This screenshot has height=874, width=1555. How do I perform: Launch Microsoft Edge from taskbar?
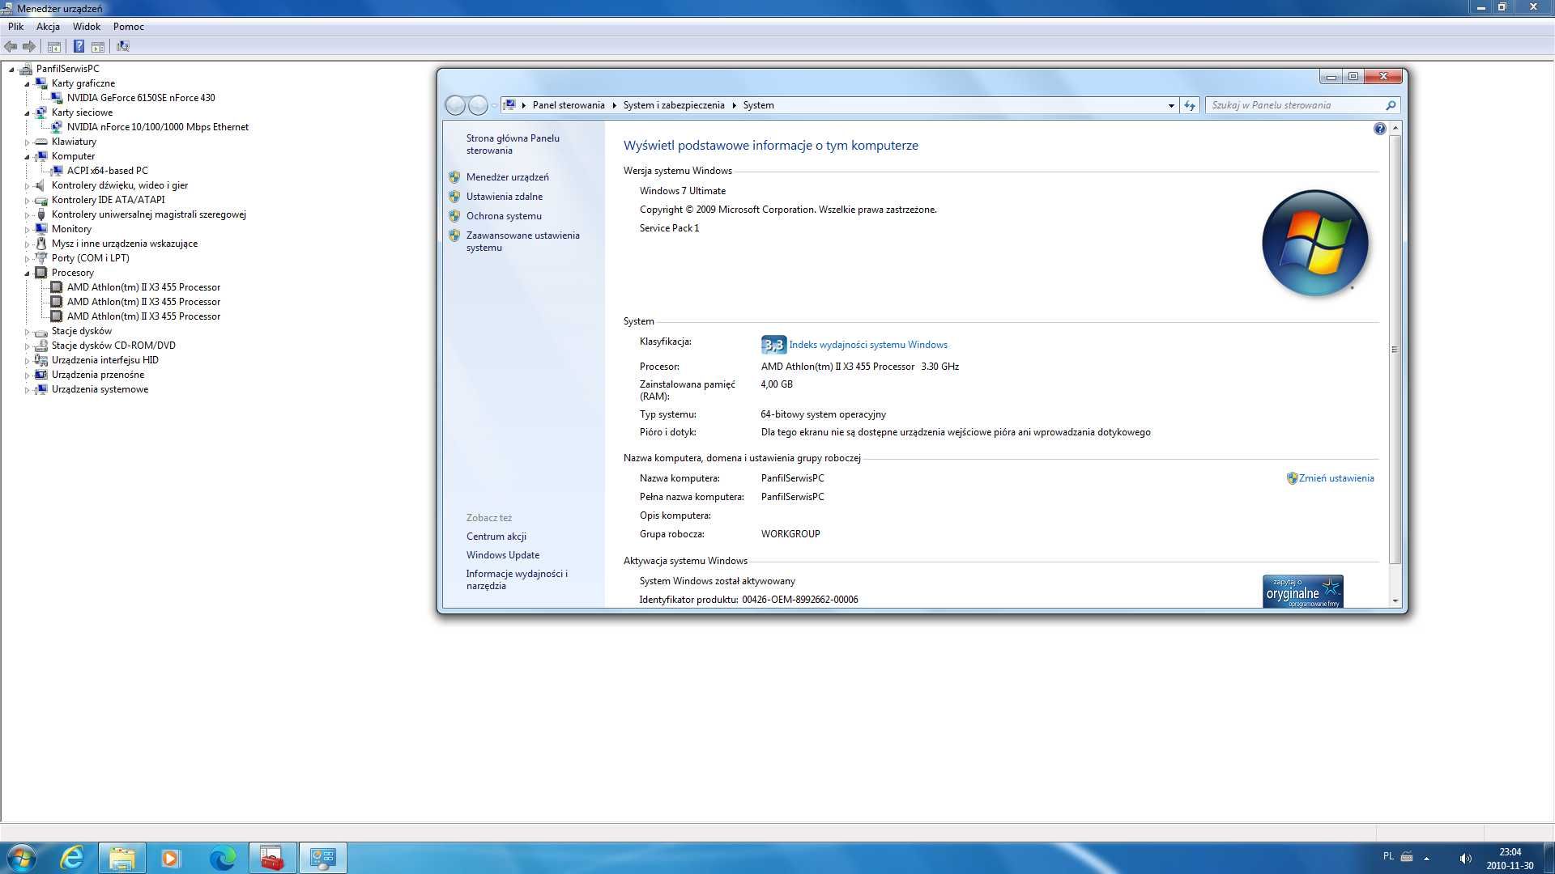coord(222,858)
